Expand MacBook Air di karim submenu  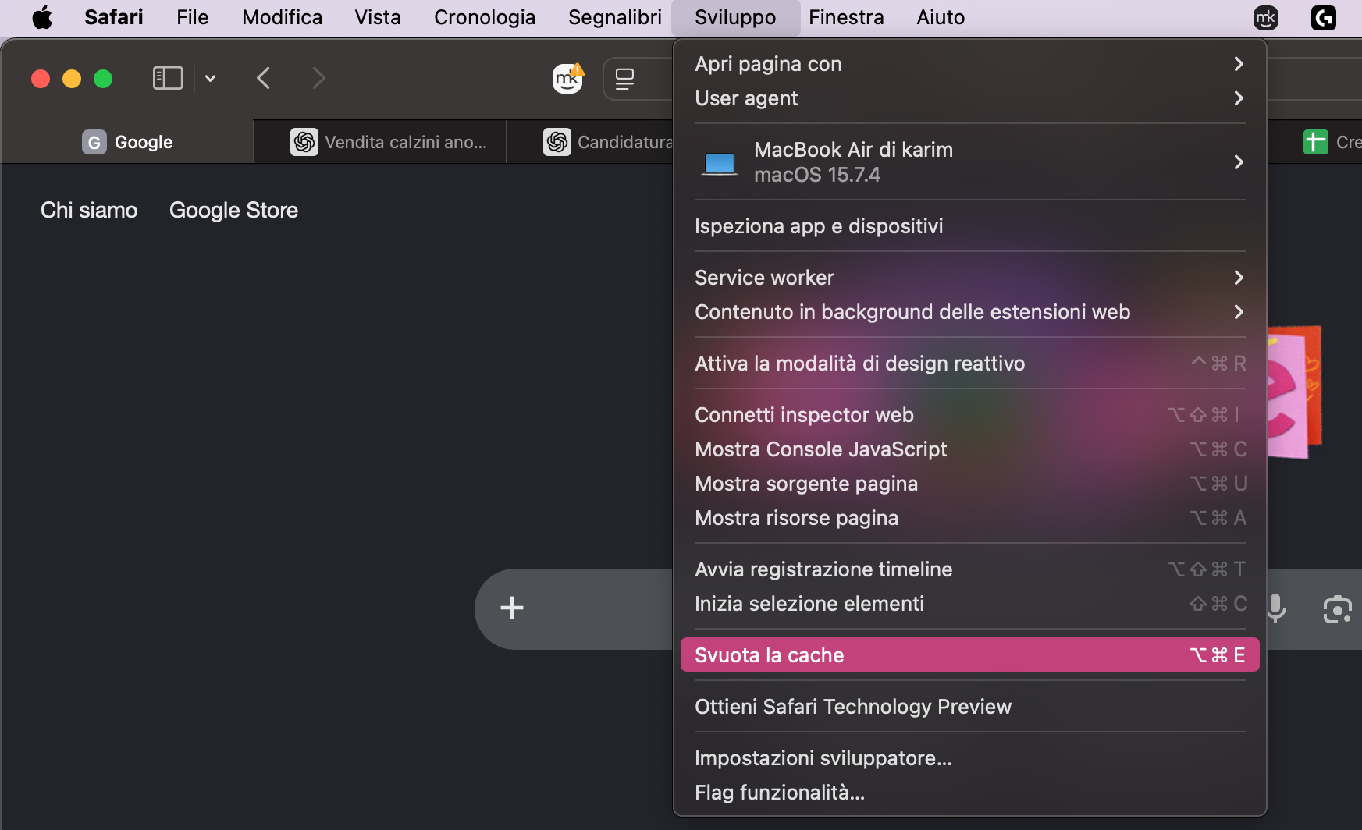969,162
